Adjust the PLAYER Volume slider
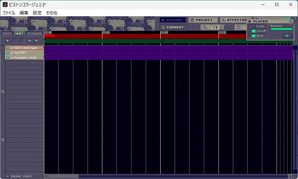This screenshot has height=179, width=298. tap(281, 29)
